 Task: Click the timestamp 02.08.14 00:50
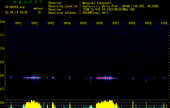(16, 12)
